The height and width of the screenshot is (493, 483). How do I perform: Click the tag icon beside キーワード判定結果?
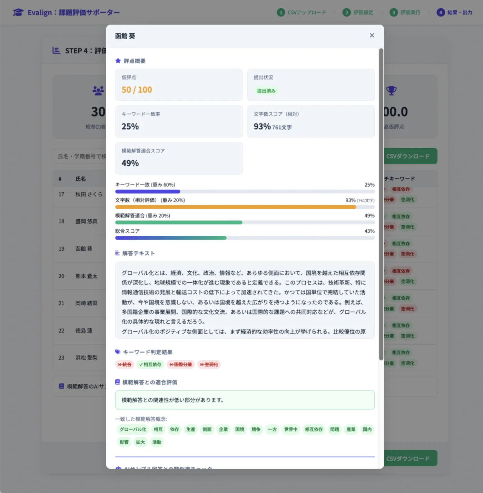tap(118, 352)
